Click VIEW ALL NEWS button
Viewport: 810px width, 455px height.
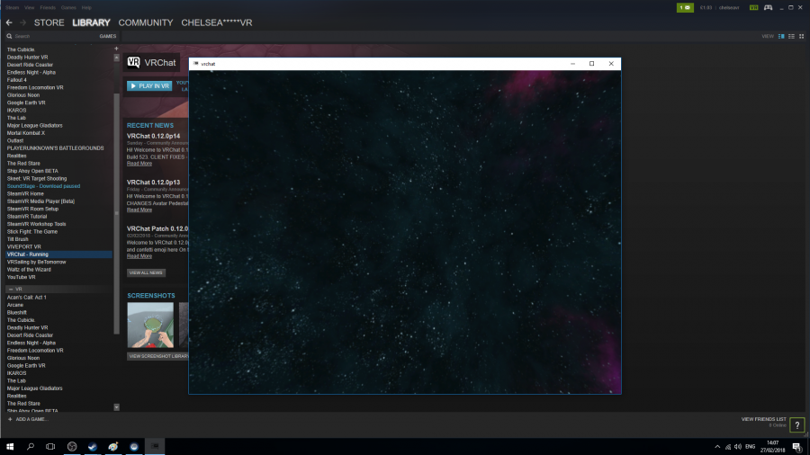pyautogui.click(x=146, y=272)
